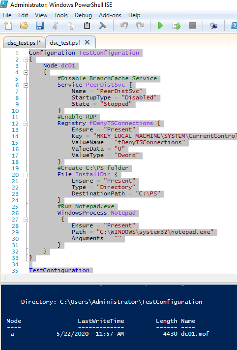Click the Run Selection icon
This screenshot has height=350, width=237.
(177, 26)
